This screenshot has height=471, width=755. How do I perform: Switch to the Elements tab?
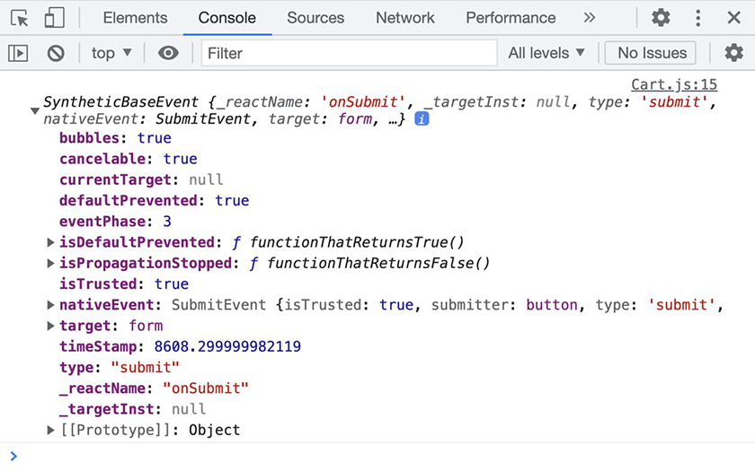tap(136, 18)
